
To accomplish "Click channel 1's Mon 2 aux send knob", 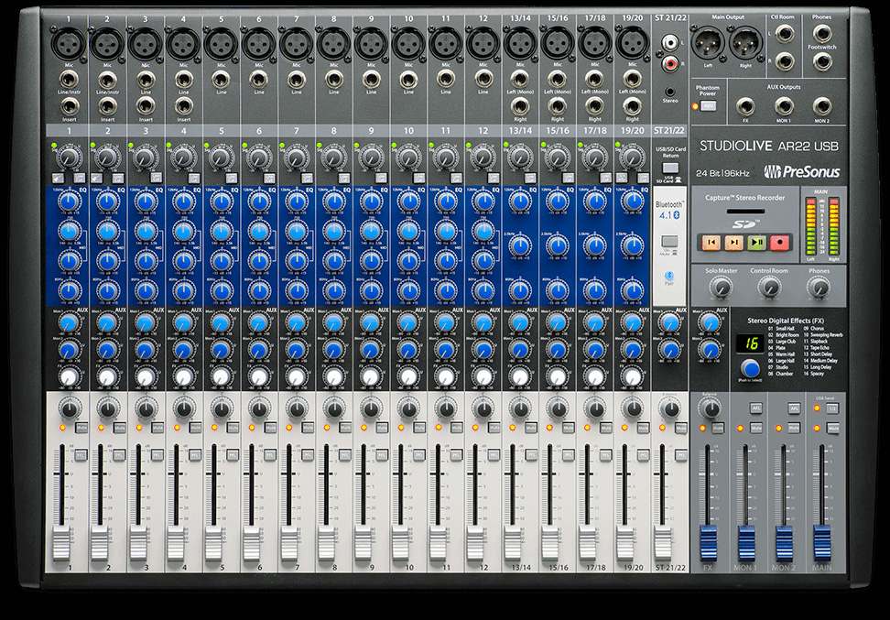I will pos(70,350).
